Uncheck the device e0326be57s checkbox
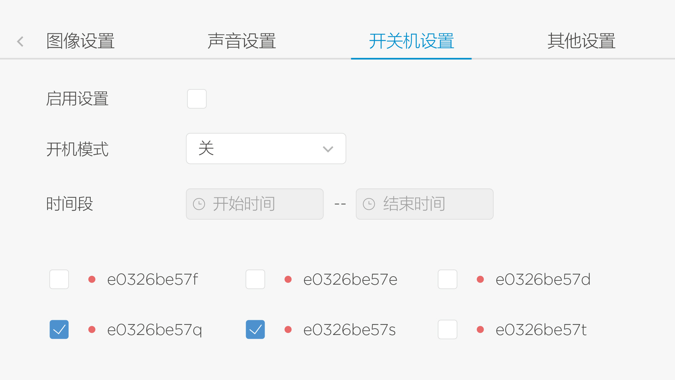 click(255, 330)
